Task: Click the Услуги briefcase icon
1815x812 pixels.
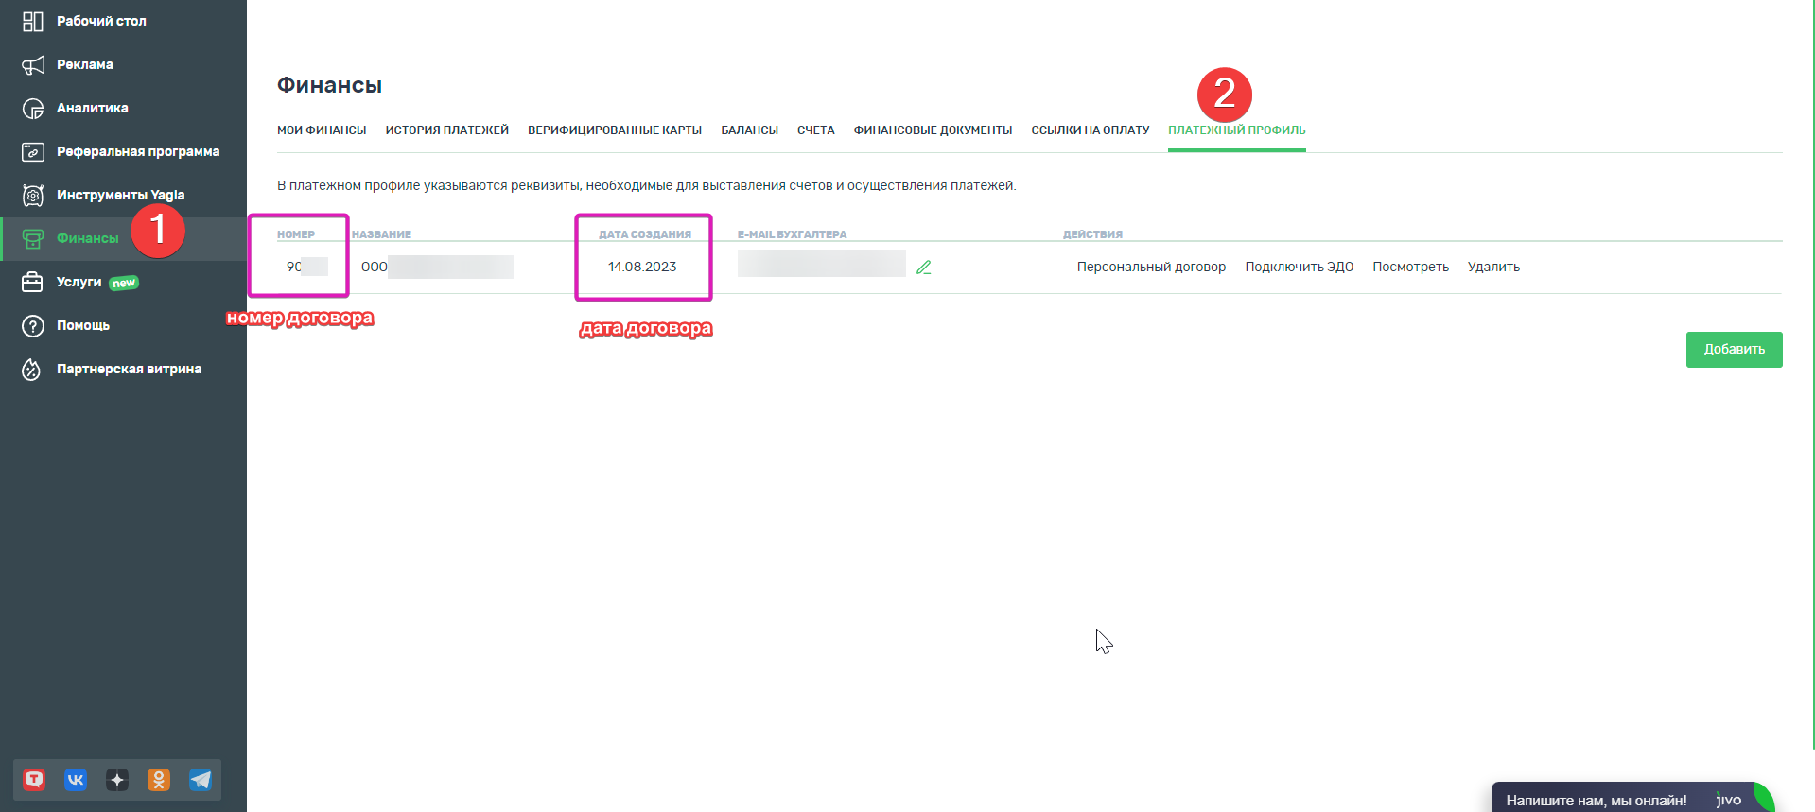Action: (33, 282)
